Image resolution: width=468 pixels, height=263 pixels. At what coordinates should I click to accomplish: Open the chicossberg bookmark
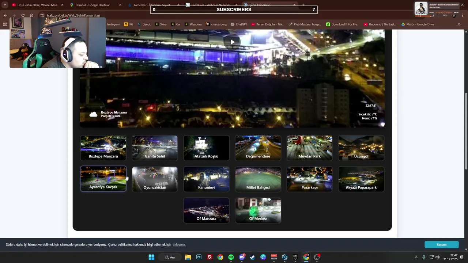click(x=216, y=24)
